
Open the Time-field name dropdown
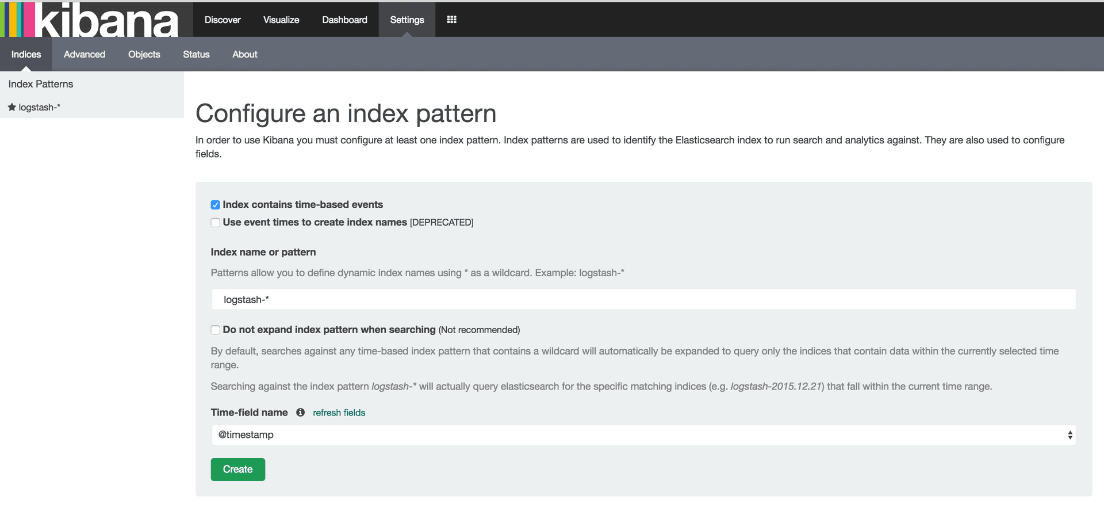point(643,435)
